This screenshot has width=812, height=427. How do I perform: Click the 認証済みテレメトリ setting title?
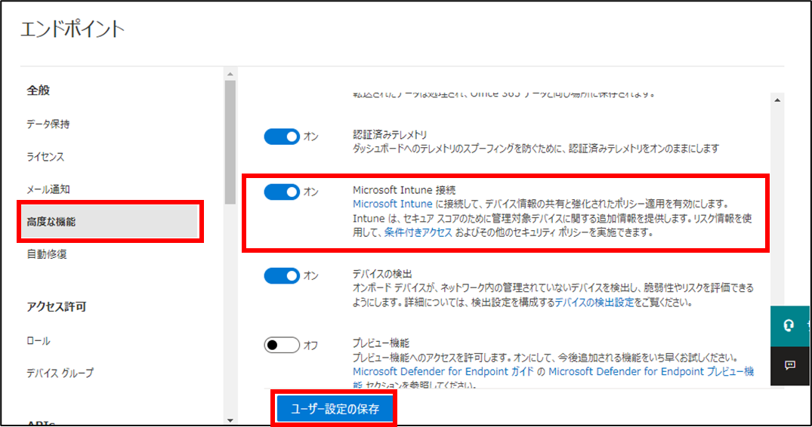[x=390, y=134]
